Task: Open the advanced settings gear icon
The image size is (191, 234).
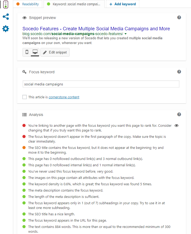Action: tap(6, 29)
